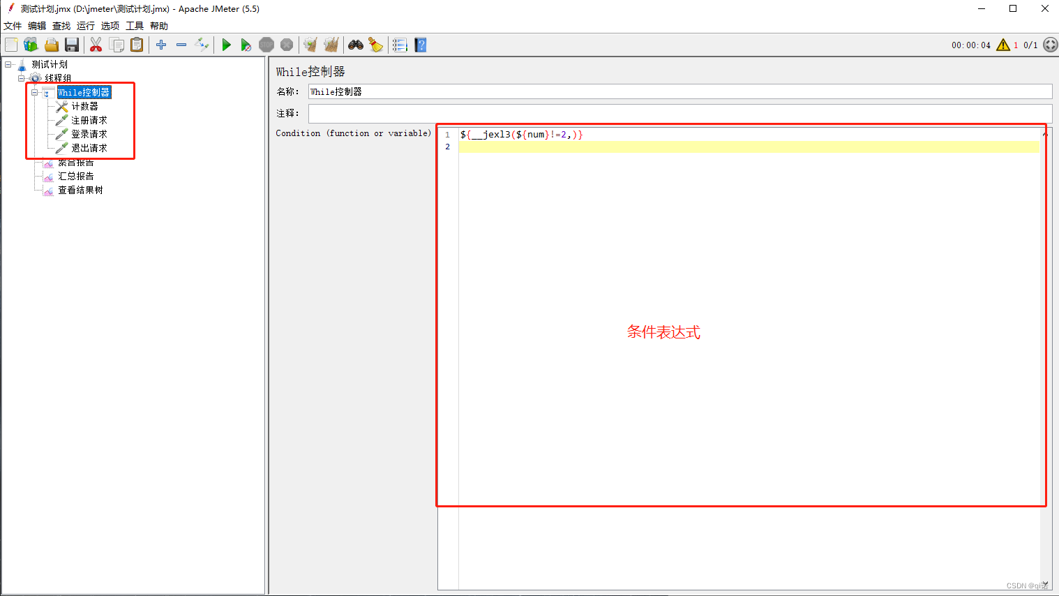Screen dimensions: 1059x596
Task: Save the test plan with floppy icon
Action: point(71,45)
